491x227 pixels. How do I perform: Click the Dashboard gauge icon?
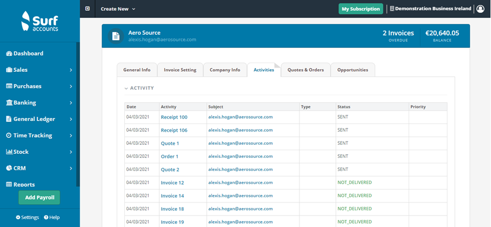point(9,53)
